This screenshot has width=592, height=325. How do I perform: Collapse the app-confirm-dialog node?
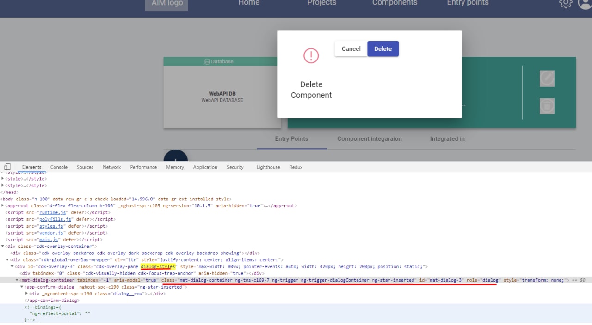pos(22,287)
